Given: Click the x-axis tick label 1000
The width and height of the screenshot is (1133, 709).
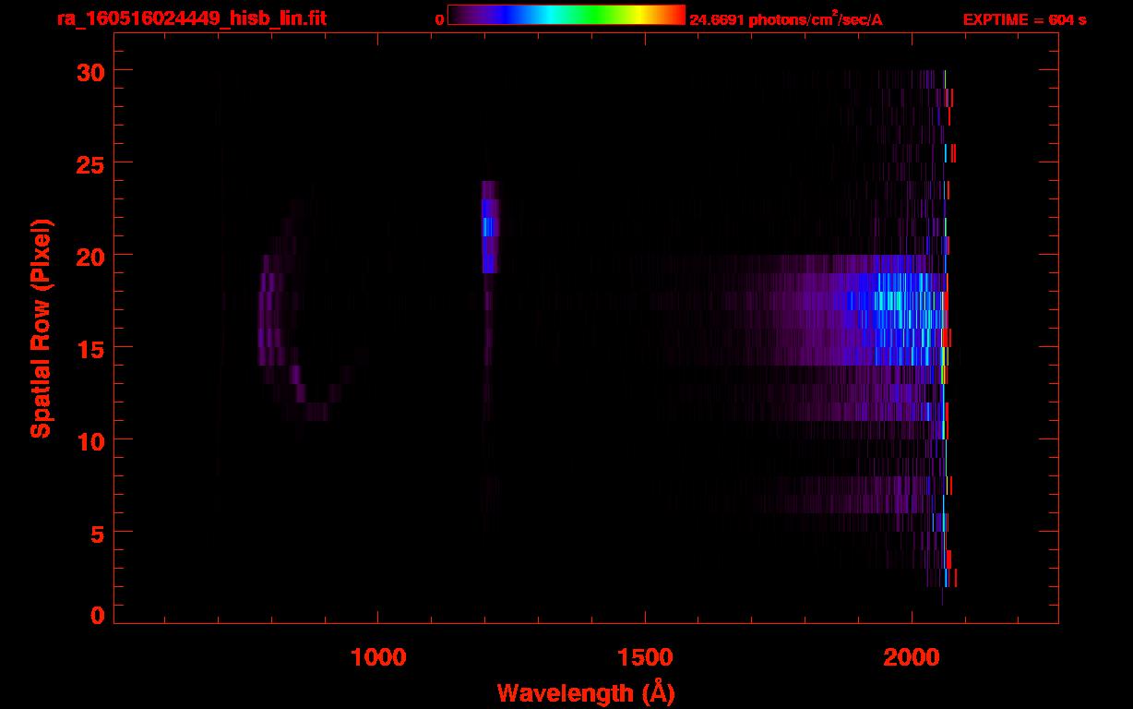Looking at the screenshot, I should point(378,656).
